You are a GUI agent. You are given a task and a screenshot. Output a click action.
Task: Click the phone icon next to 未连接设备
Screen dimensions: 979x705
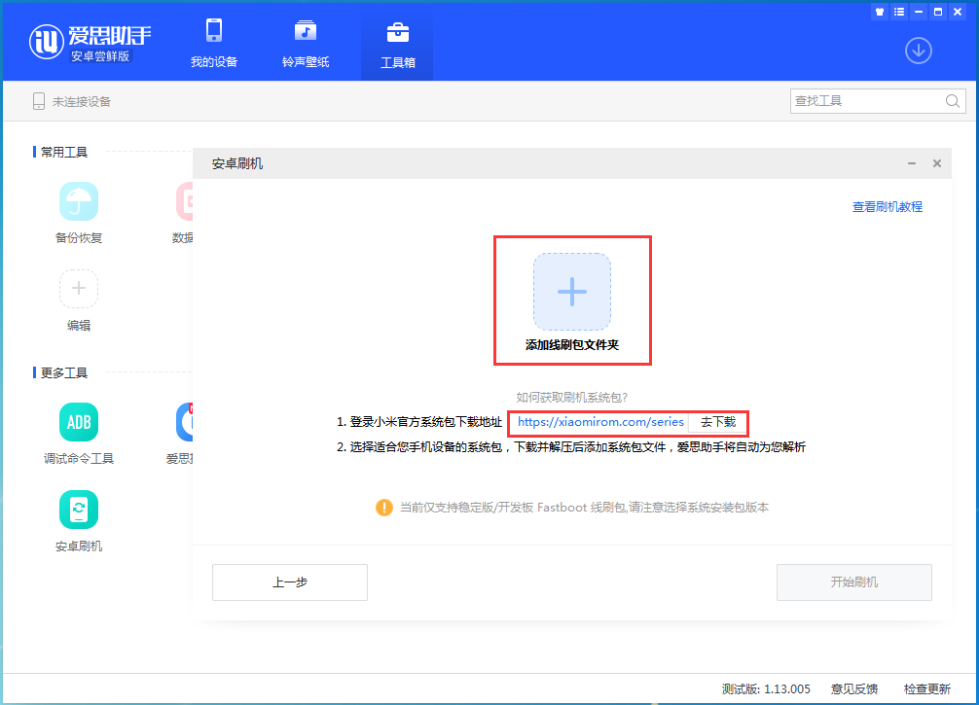coord(38,100)
